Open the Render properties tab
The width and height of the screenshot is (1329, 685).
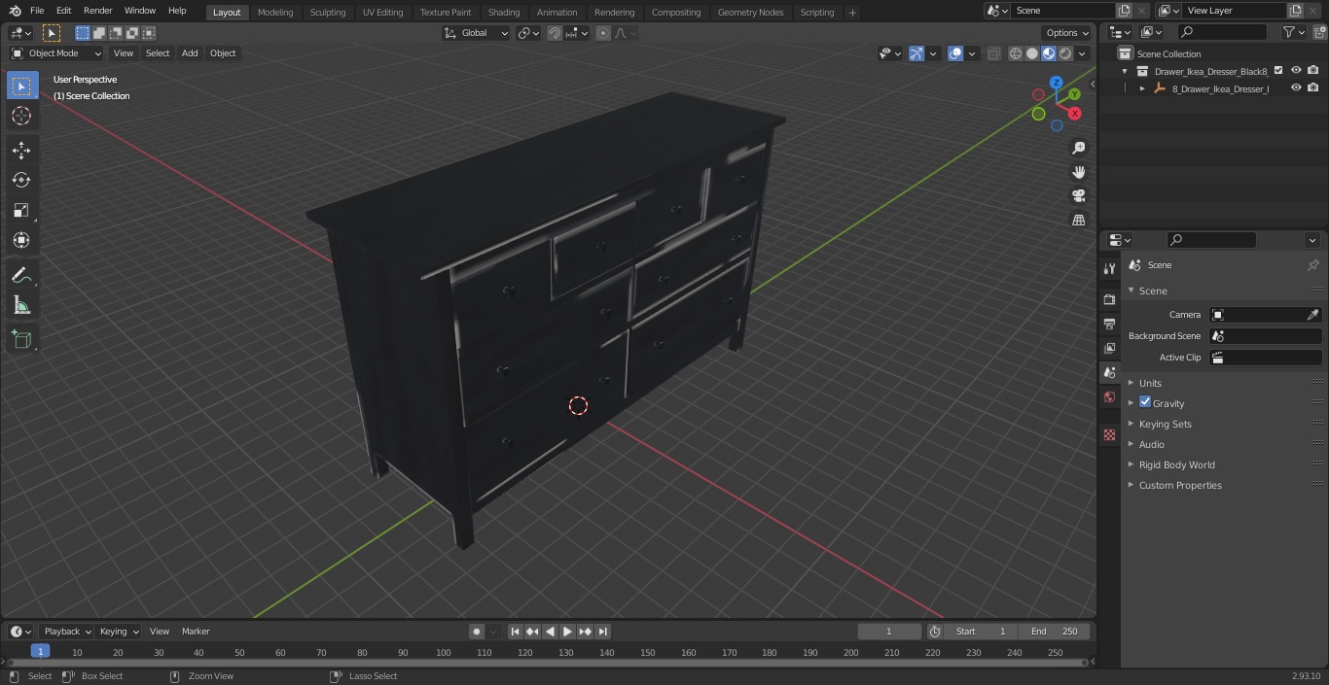pos(1109,299)
